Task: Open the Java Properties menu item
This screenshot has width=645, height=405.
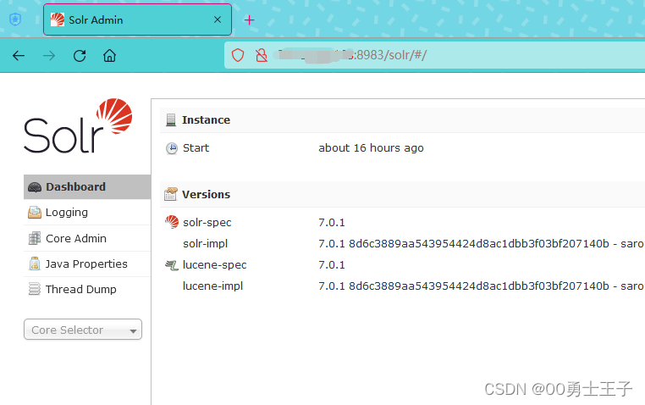Action: (87, 264)
